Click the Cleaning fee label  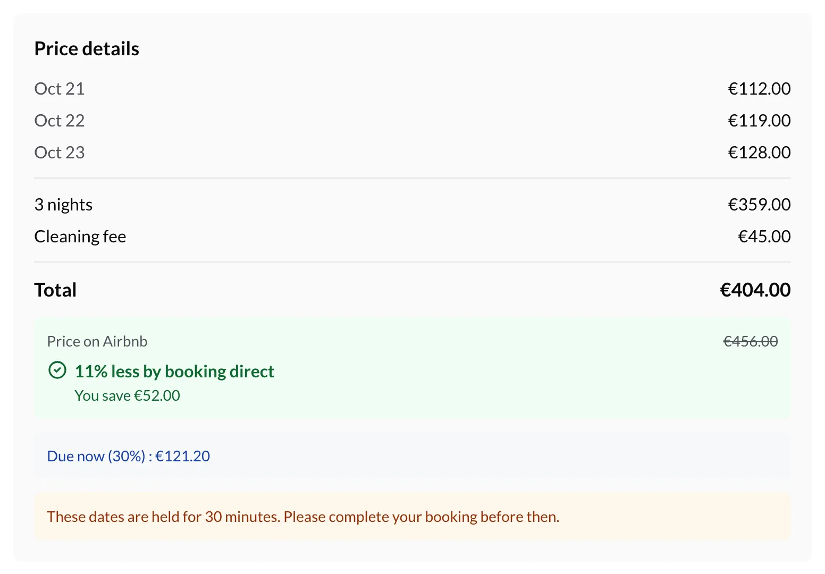(x=80, y=237)
